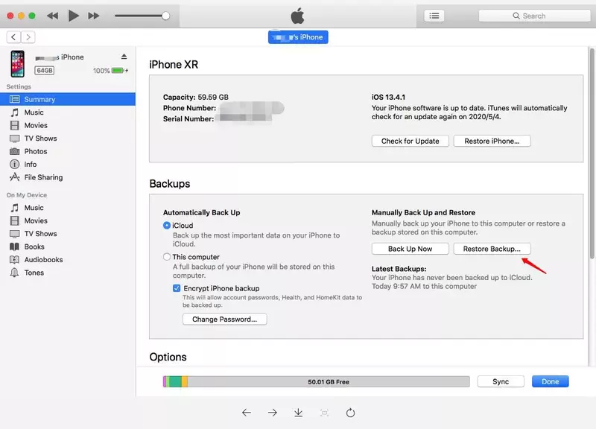Click the forward navigation chevron
This screenshot has height=429, width=596.
(x=28, y=36)
